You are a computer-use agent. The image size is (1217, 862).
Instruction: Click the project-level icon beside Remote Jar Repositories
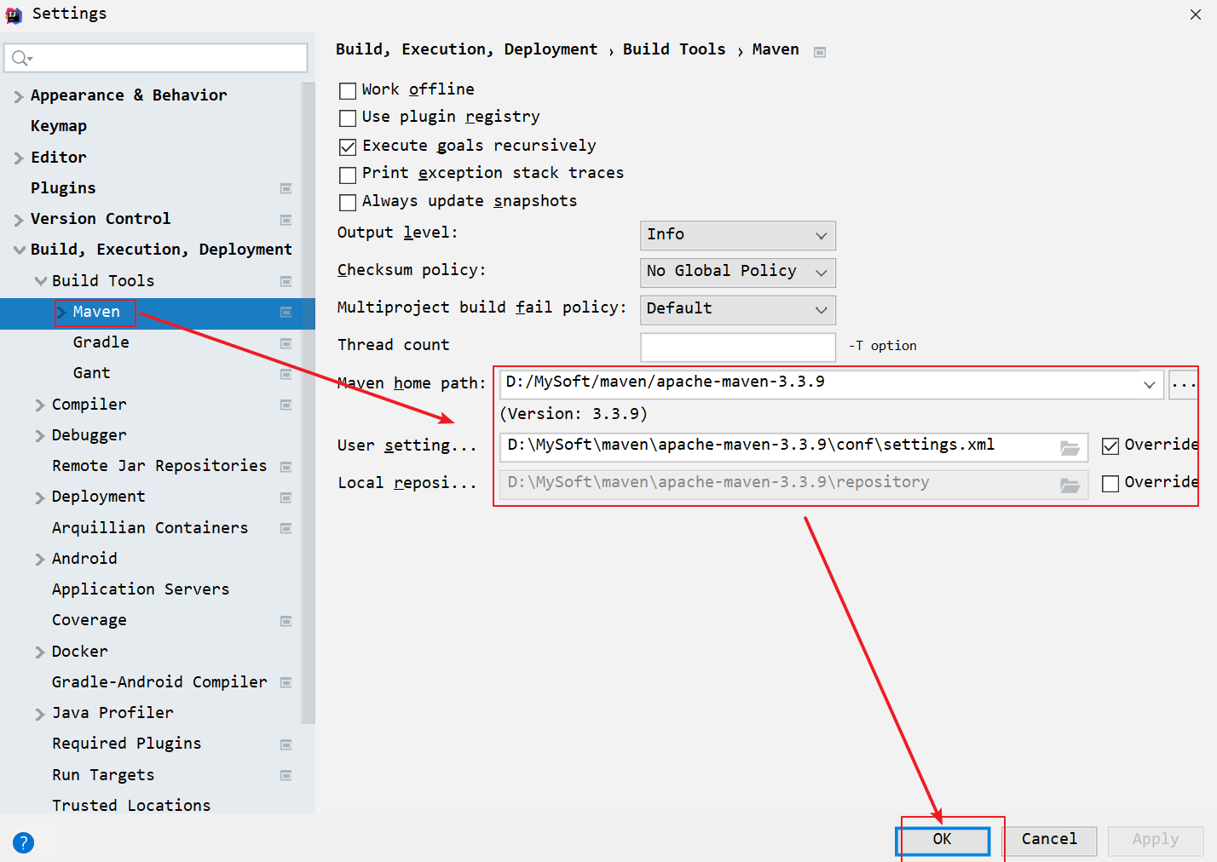pyautogui.click(x=286, y=467)
